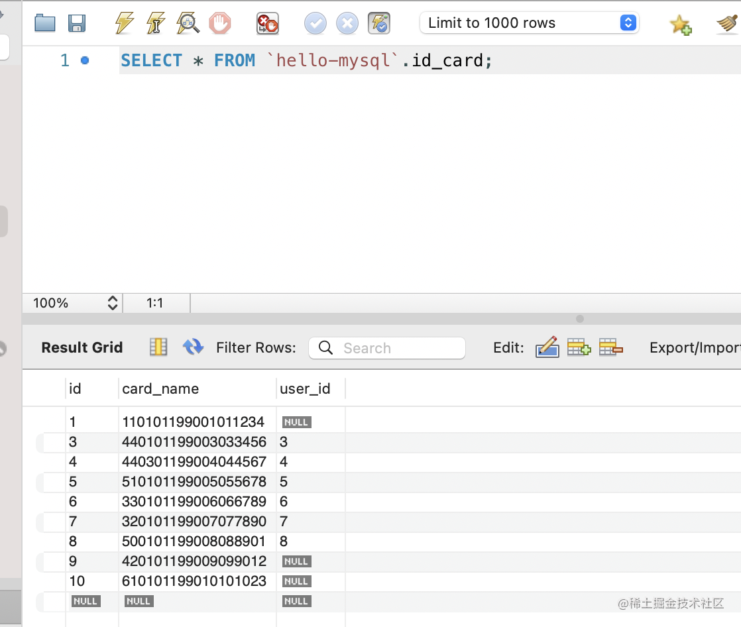Select cell 610101199010101023
The height and width of the screenshot is (627, 741).
coord(197,581)
